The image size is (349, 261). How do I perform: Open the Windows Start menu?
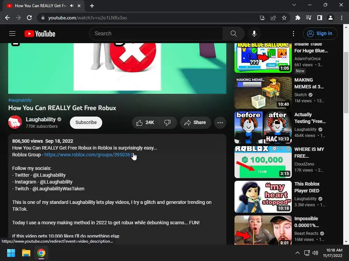(11, 253)
